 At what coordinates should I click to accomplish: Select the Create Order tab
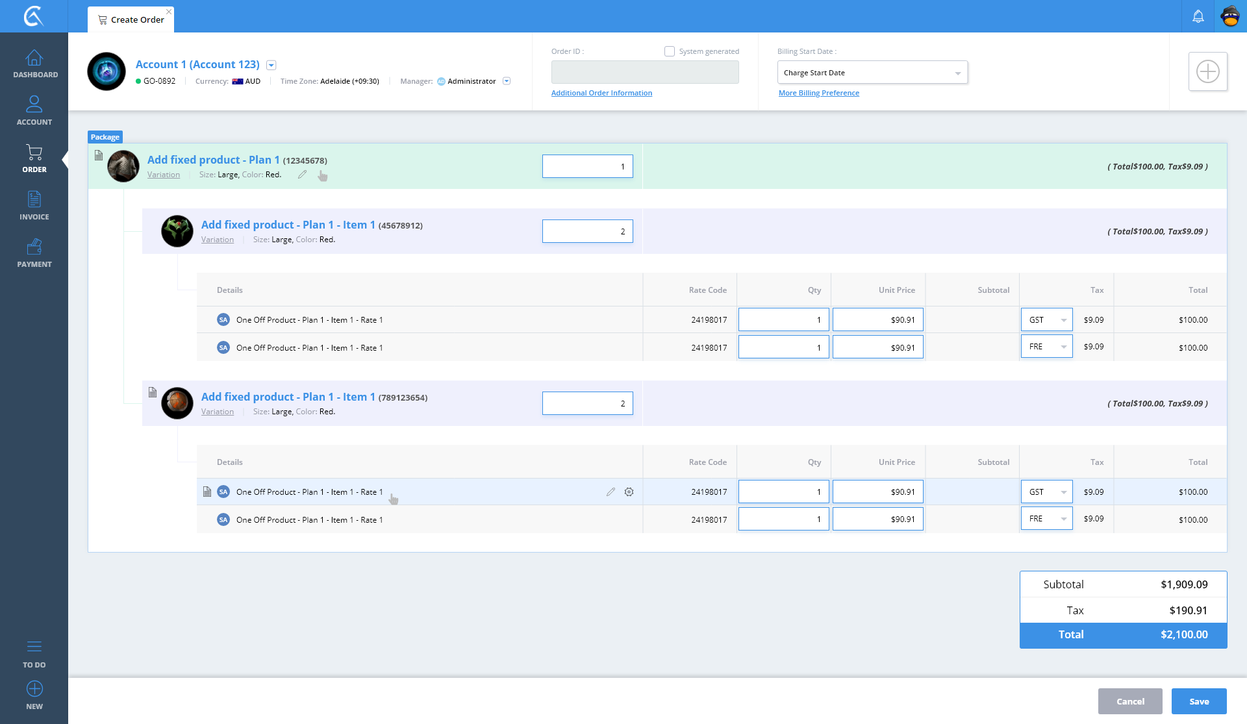pos(131,19)
